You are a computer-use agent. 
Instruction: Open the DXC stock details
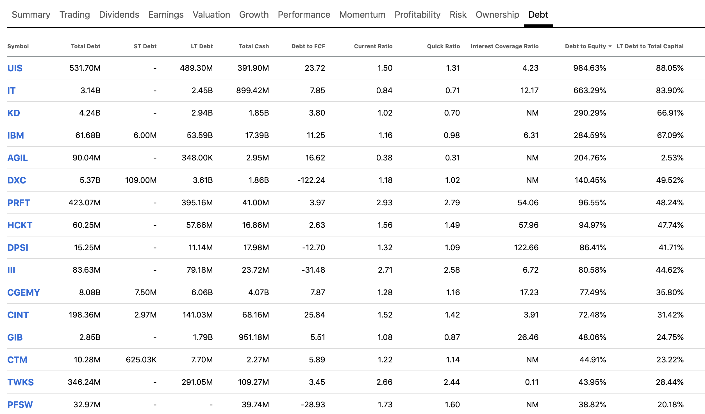(17, 180)
